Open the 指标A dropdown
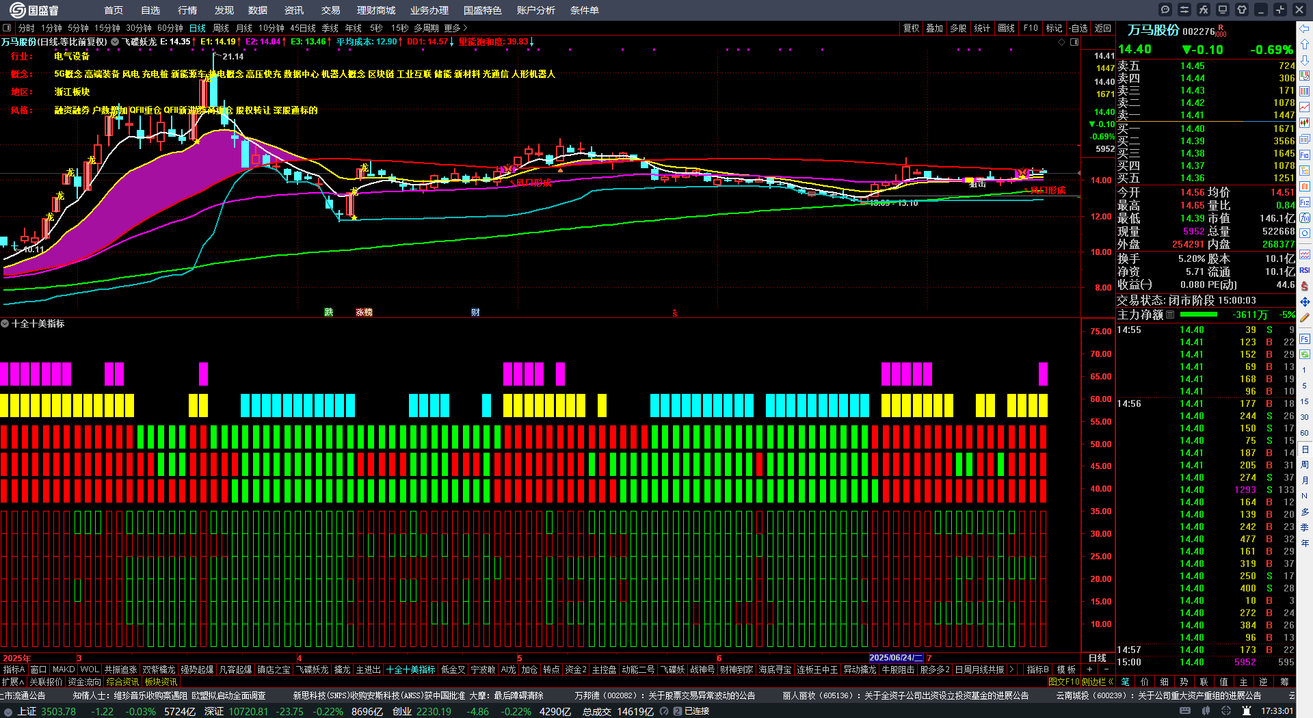The height and width of the screenshot is (718, 1313). 14,669
